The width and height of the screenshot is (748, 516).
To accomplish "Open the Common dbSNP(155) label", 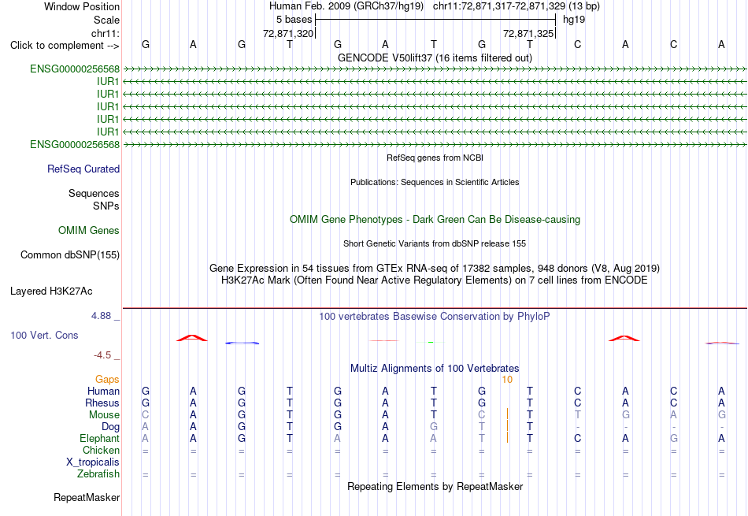I will point(70,255).
